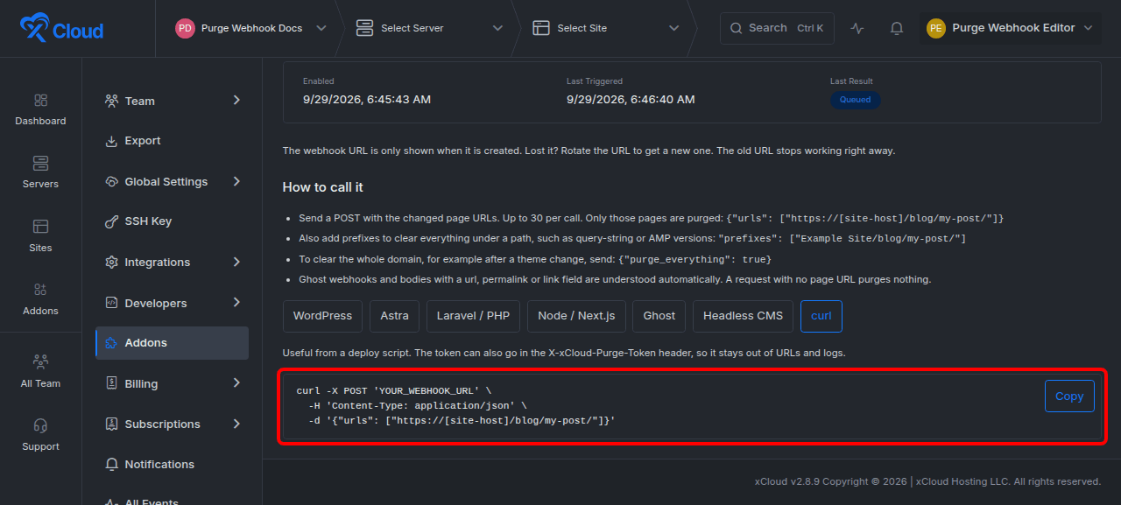Open the Purge Webhook Docs team dropdown
The image size is (1121, 505).
click(251, 28)
